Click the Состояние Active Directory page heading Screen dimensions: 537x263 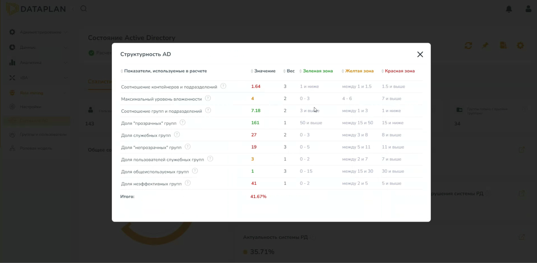point(132,38)
